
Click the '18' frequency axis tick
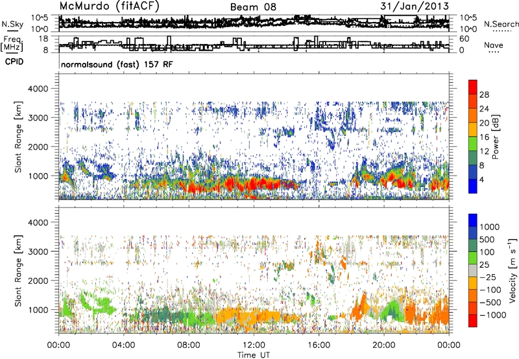click(43, 39)
